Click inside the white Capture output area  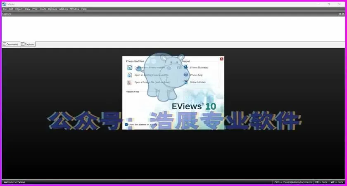pos(173,29)
